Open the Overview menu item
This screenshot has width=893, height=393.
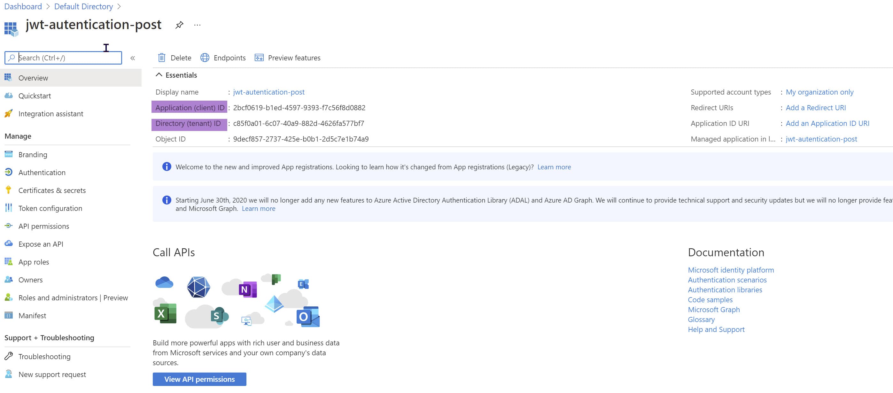click(71, 78)
